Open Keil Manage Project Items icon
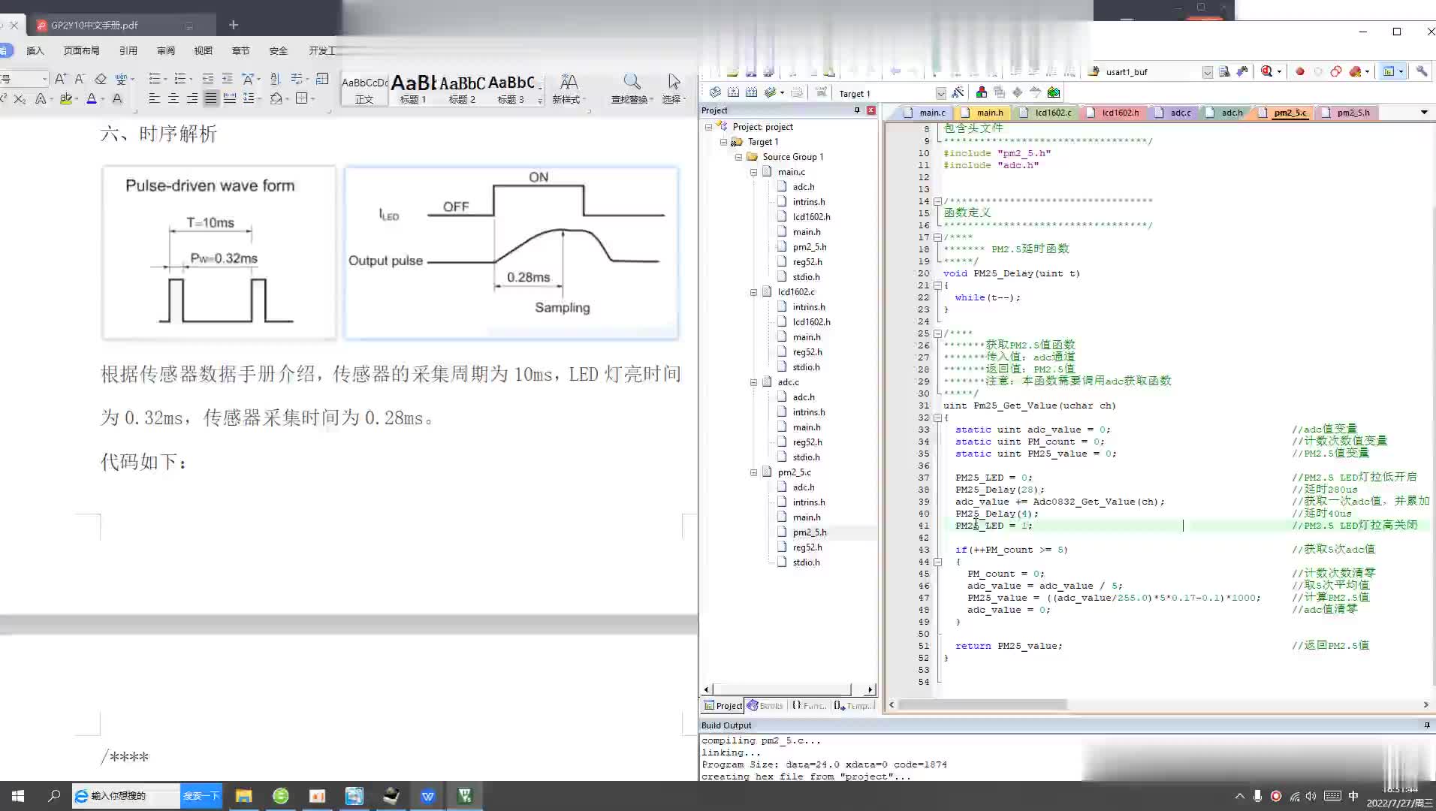The height and width of the screenshot is (811, 1436). click(x=982, y=92)
